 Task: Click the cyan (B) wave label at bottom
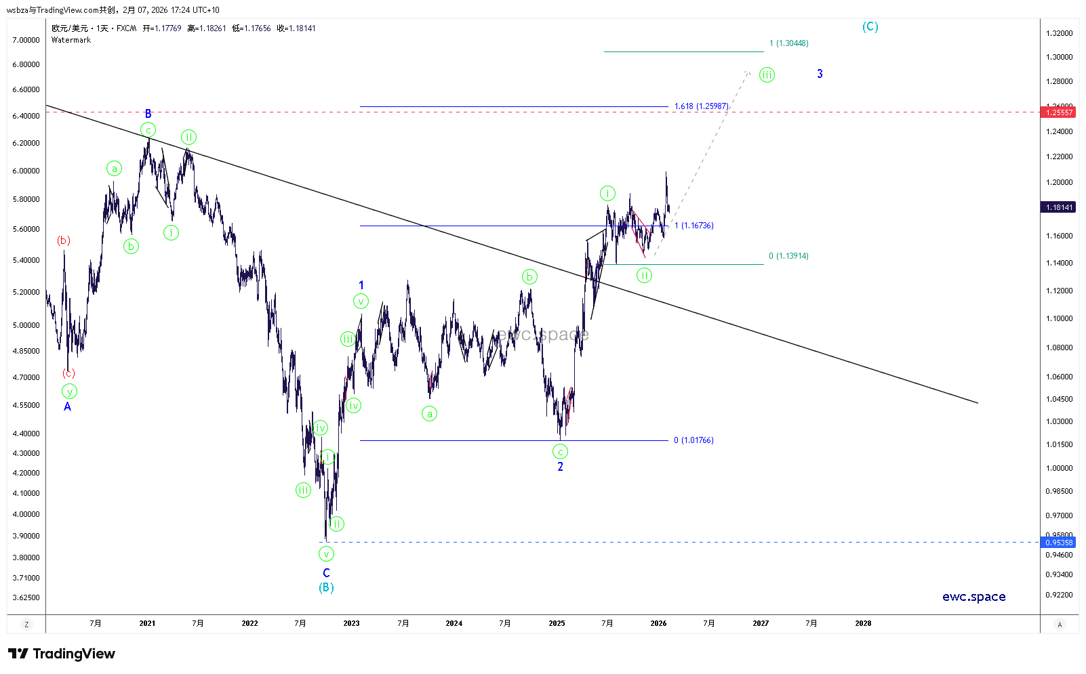(326, 587)
